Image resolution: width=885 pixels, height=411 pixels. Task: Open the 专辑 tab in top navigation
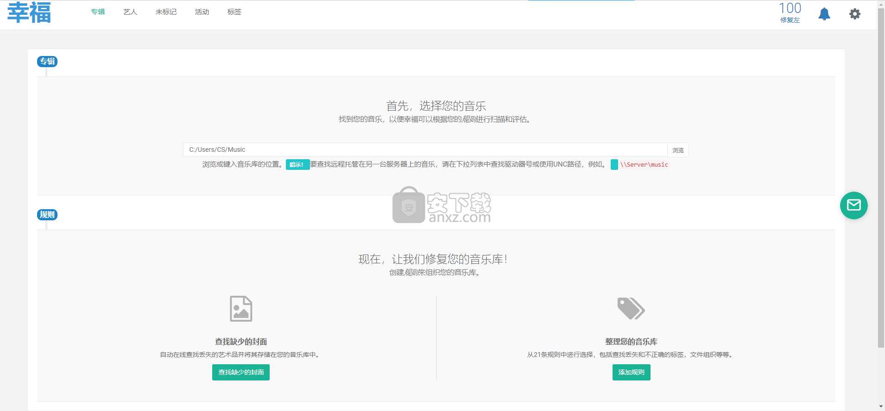[x=98, y=12]
